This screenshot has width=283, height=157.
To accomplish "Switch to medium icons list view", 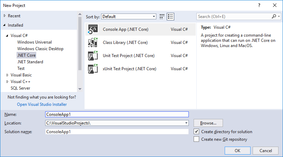I will point(170,17).
